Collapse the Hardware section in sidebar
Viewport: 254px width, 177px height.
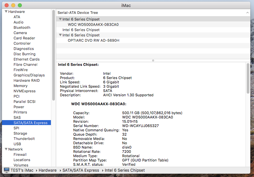click(6, 12)
